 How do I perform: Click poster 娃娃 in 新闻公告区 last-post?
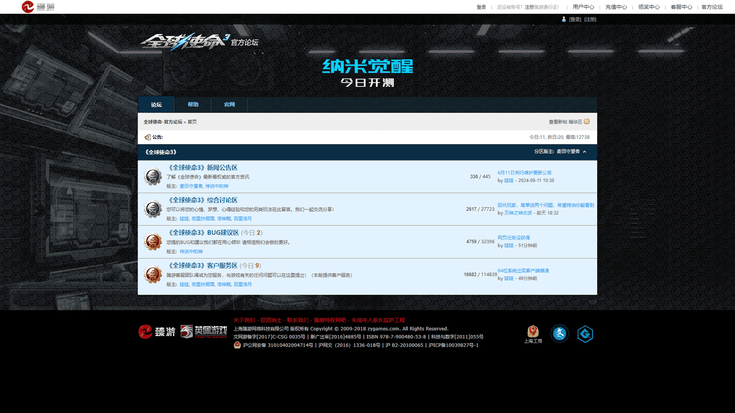(x=509, y=180)
